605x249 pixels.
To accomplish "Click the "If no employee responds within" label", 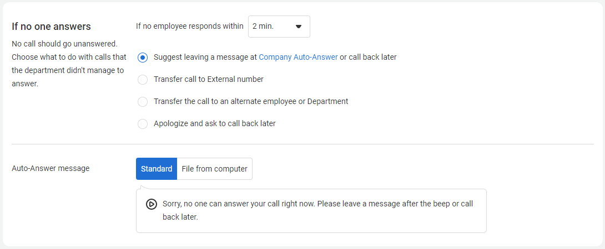I will tap(190, 26).
